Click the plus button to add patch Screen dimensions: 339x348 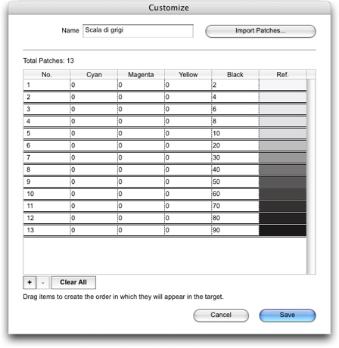(30, 282)
